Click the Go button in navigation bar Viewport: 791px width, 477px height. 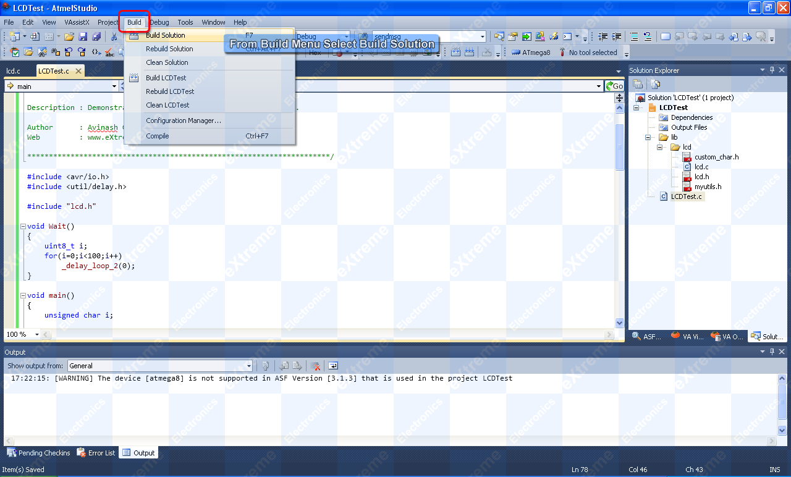click(615, 86)
